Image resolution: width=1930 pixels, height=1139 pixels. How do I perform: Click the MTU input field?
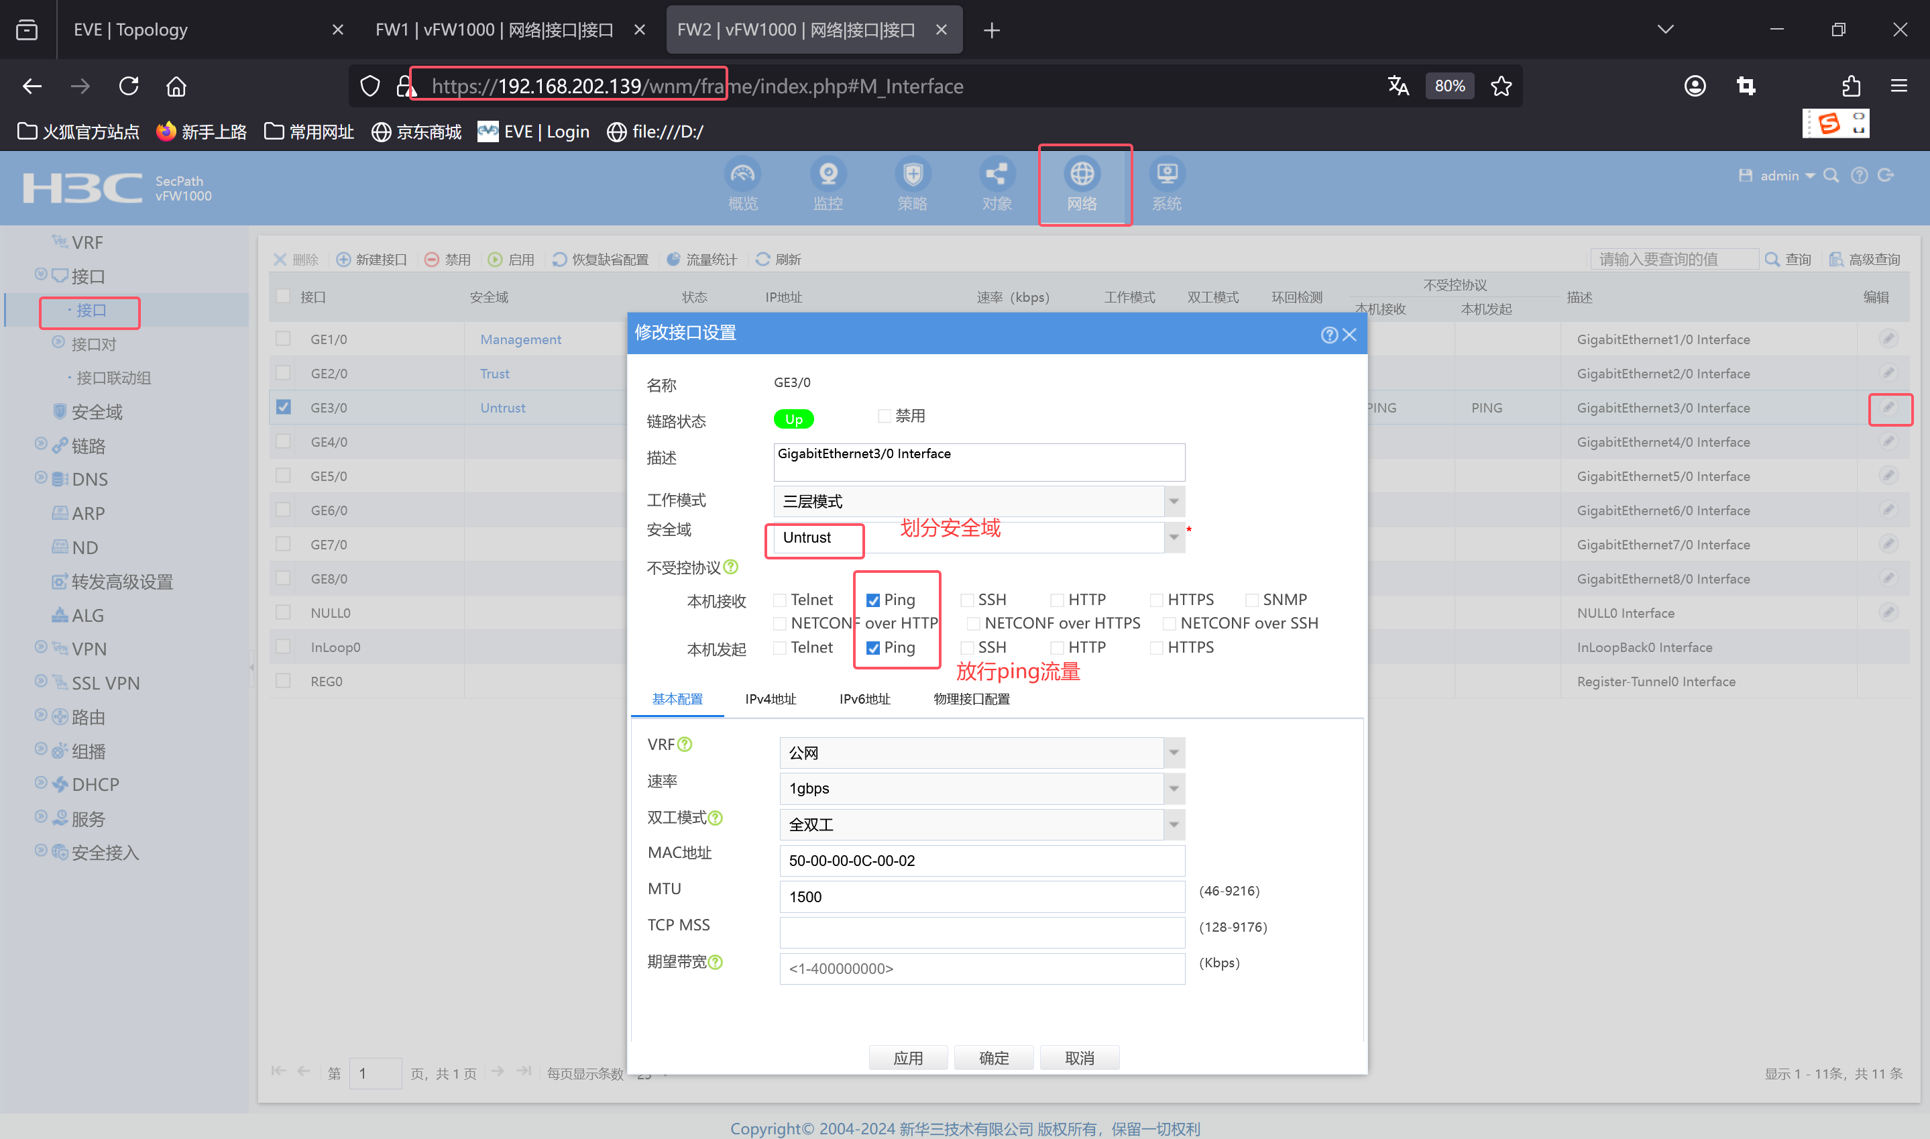pyautogui.click(x=981, y=896)
